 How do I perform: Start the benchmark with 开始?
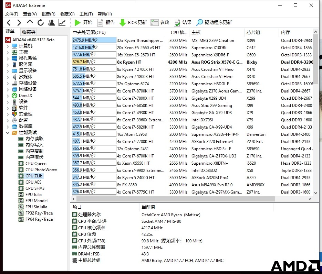[x=83, y=23]
